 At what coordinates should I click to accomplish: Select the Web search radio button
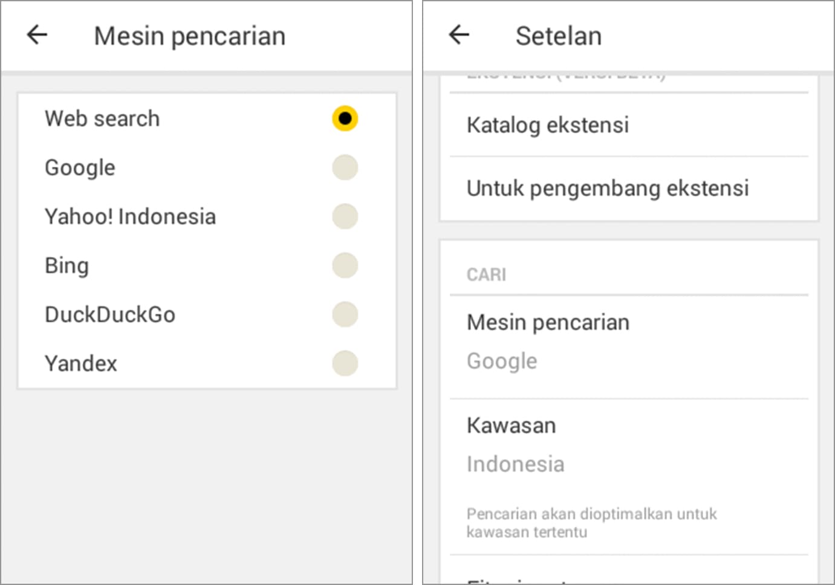pyautogui.click(x=345, y=118)
